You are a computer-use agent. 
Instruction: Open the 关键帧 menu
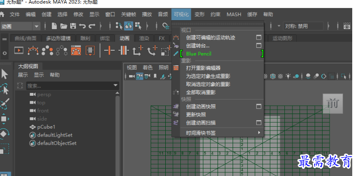(x=129, y=14)
